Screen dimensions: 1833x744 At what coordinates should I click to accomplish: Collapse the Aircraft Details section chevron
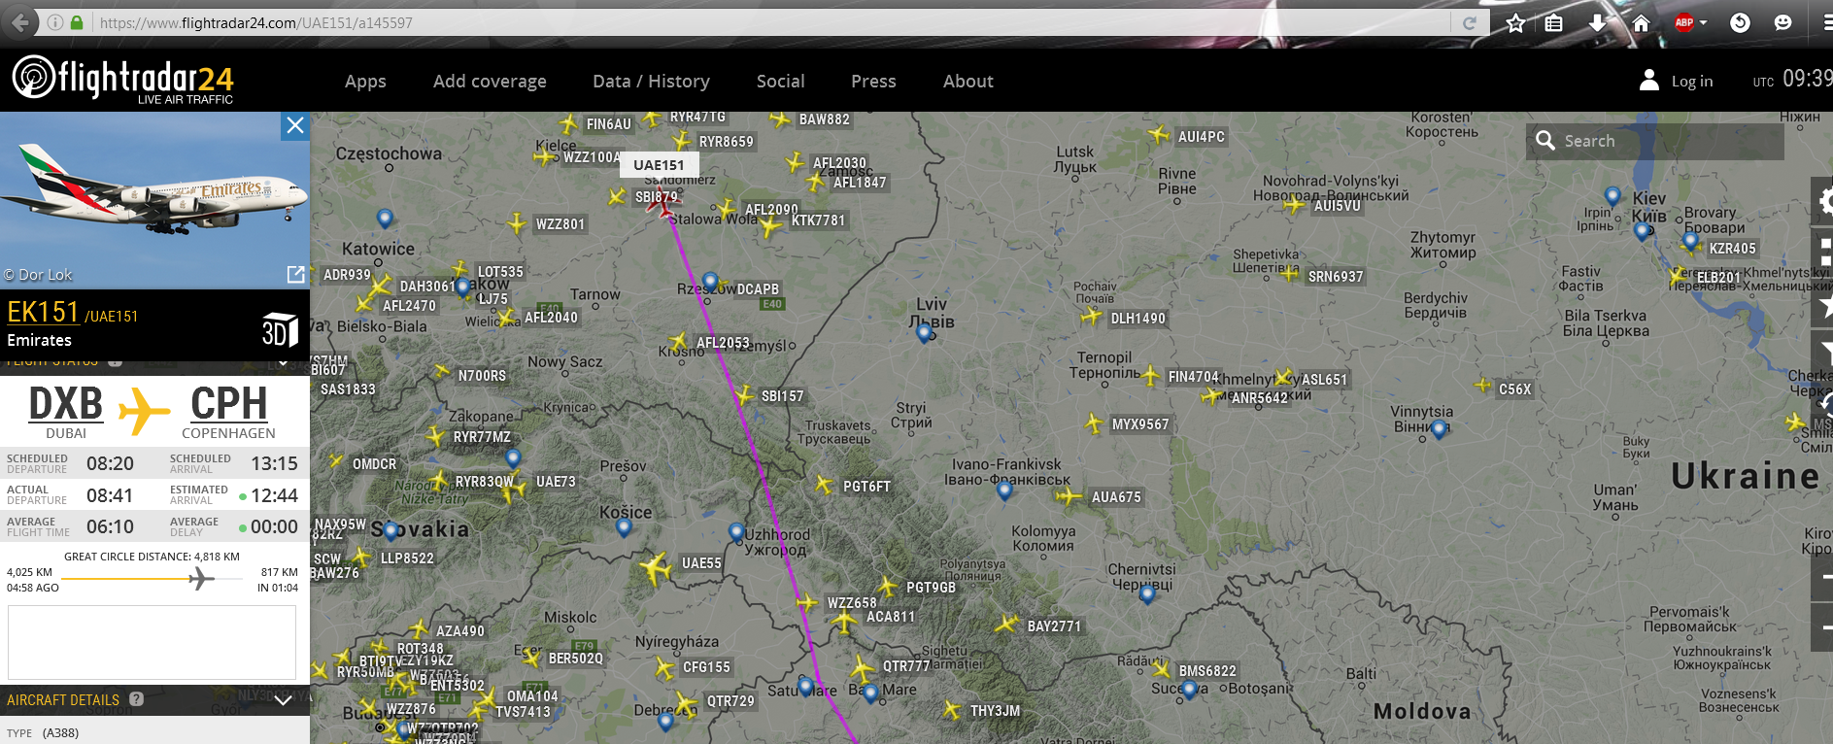point(284,699)
